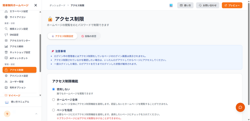Click the magnifier icon for 検索エンジン設定

coord(6,29)
